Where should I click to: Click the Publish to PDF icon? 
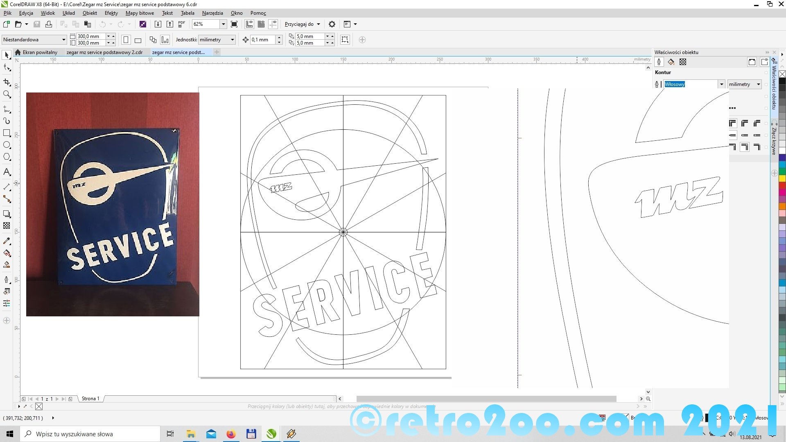[x=182, y=24]
